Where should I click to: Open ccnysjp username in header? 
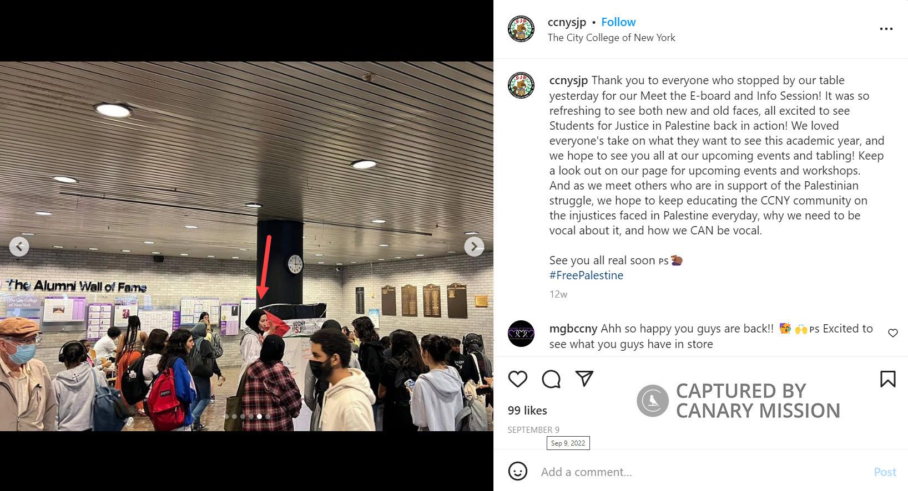(567, 22)
